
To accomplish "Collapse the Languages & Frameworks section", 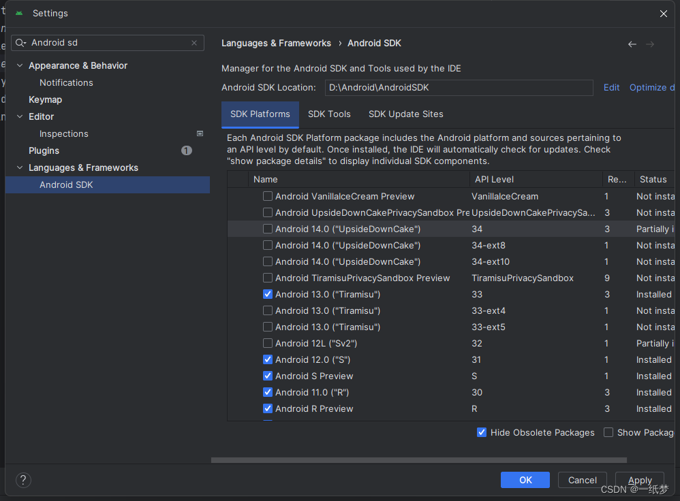I will (20, 167).
